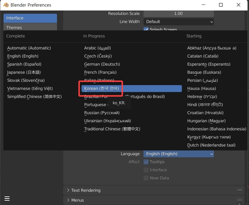The image size is (249, 205).
Task: Open the Line Width dropdown
Action: pos(179,22)
